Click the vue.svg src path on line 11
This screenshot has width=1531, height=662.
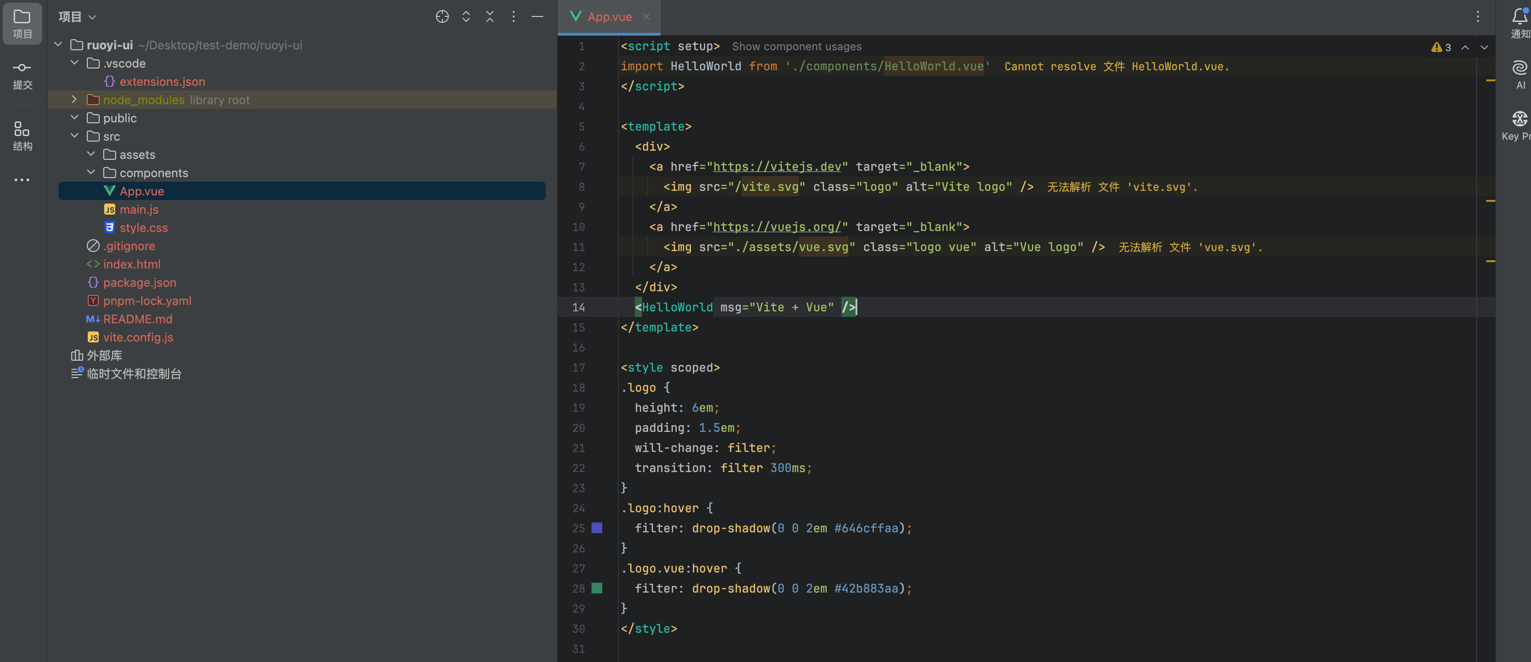point(823,247)
